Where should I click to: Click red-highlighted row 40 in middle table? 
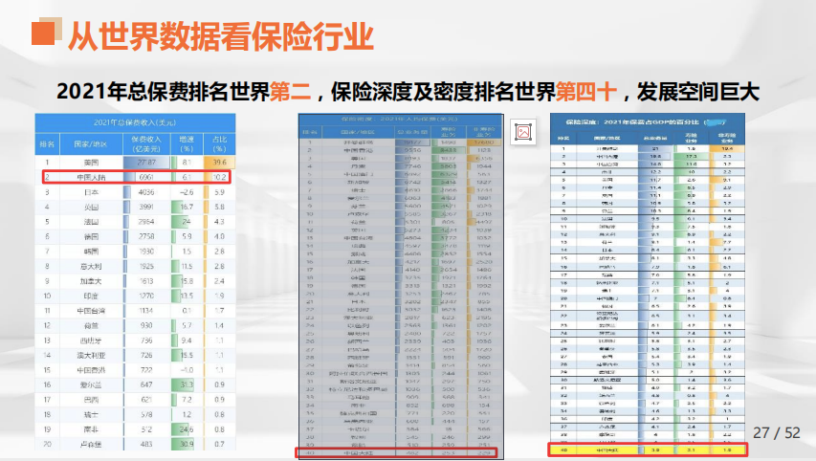401,452
